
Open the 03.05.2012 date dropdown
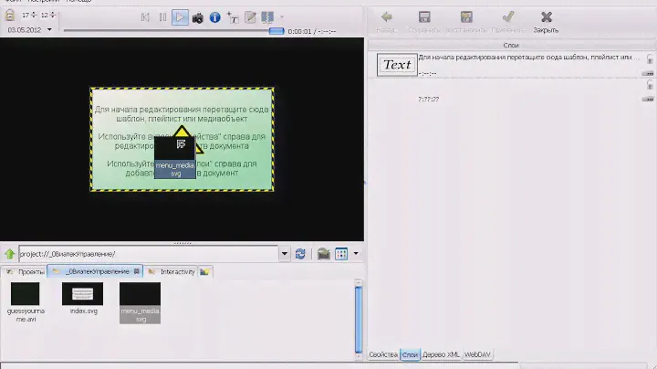tap(49, 30)
